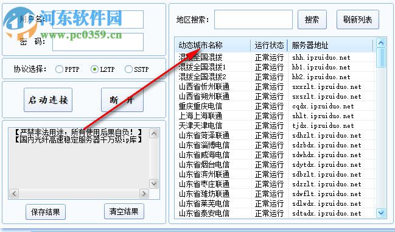Click the 搜索 button
Image resolution: width=395 pixels, height=232 pixels.
(x=312, y=19)
